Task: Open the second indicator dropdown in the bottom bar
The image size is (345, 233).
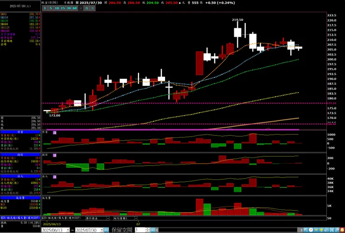Action: pos(136,218)
